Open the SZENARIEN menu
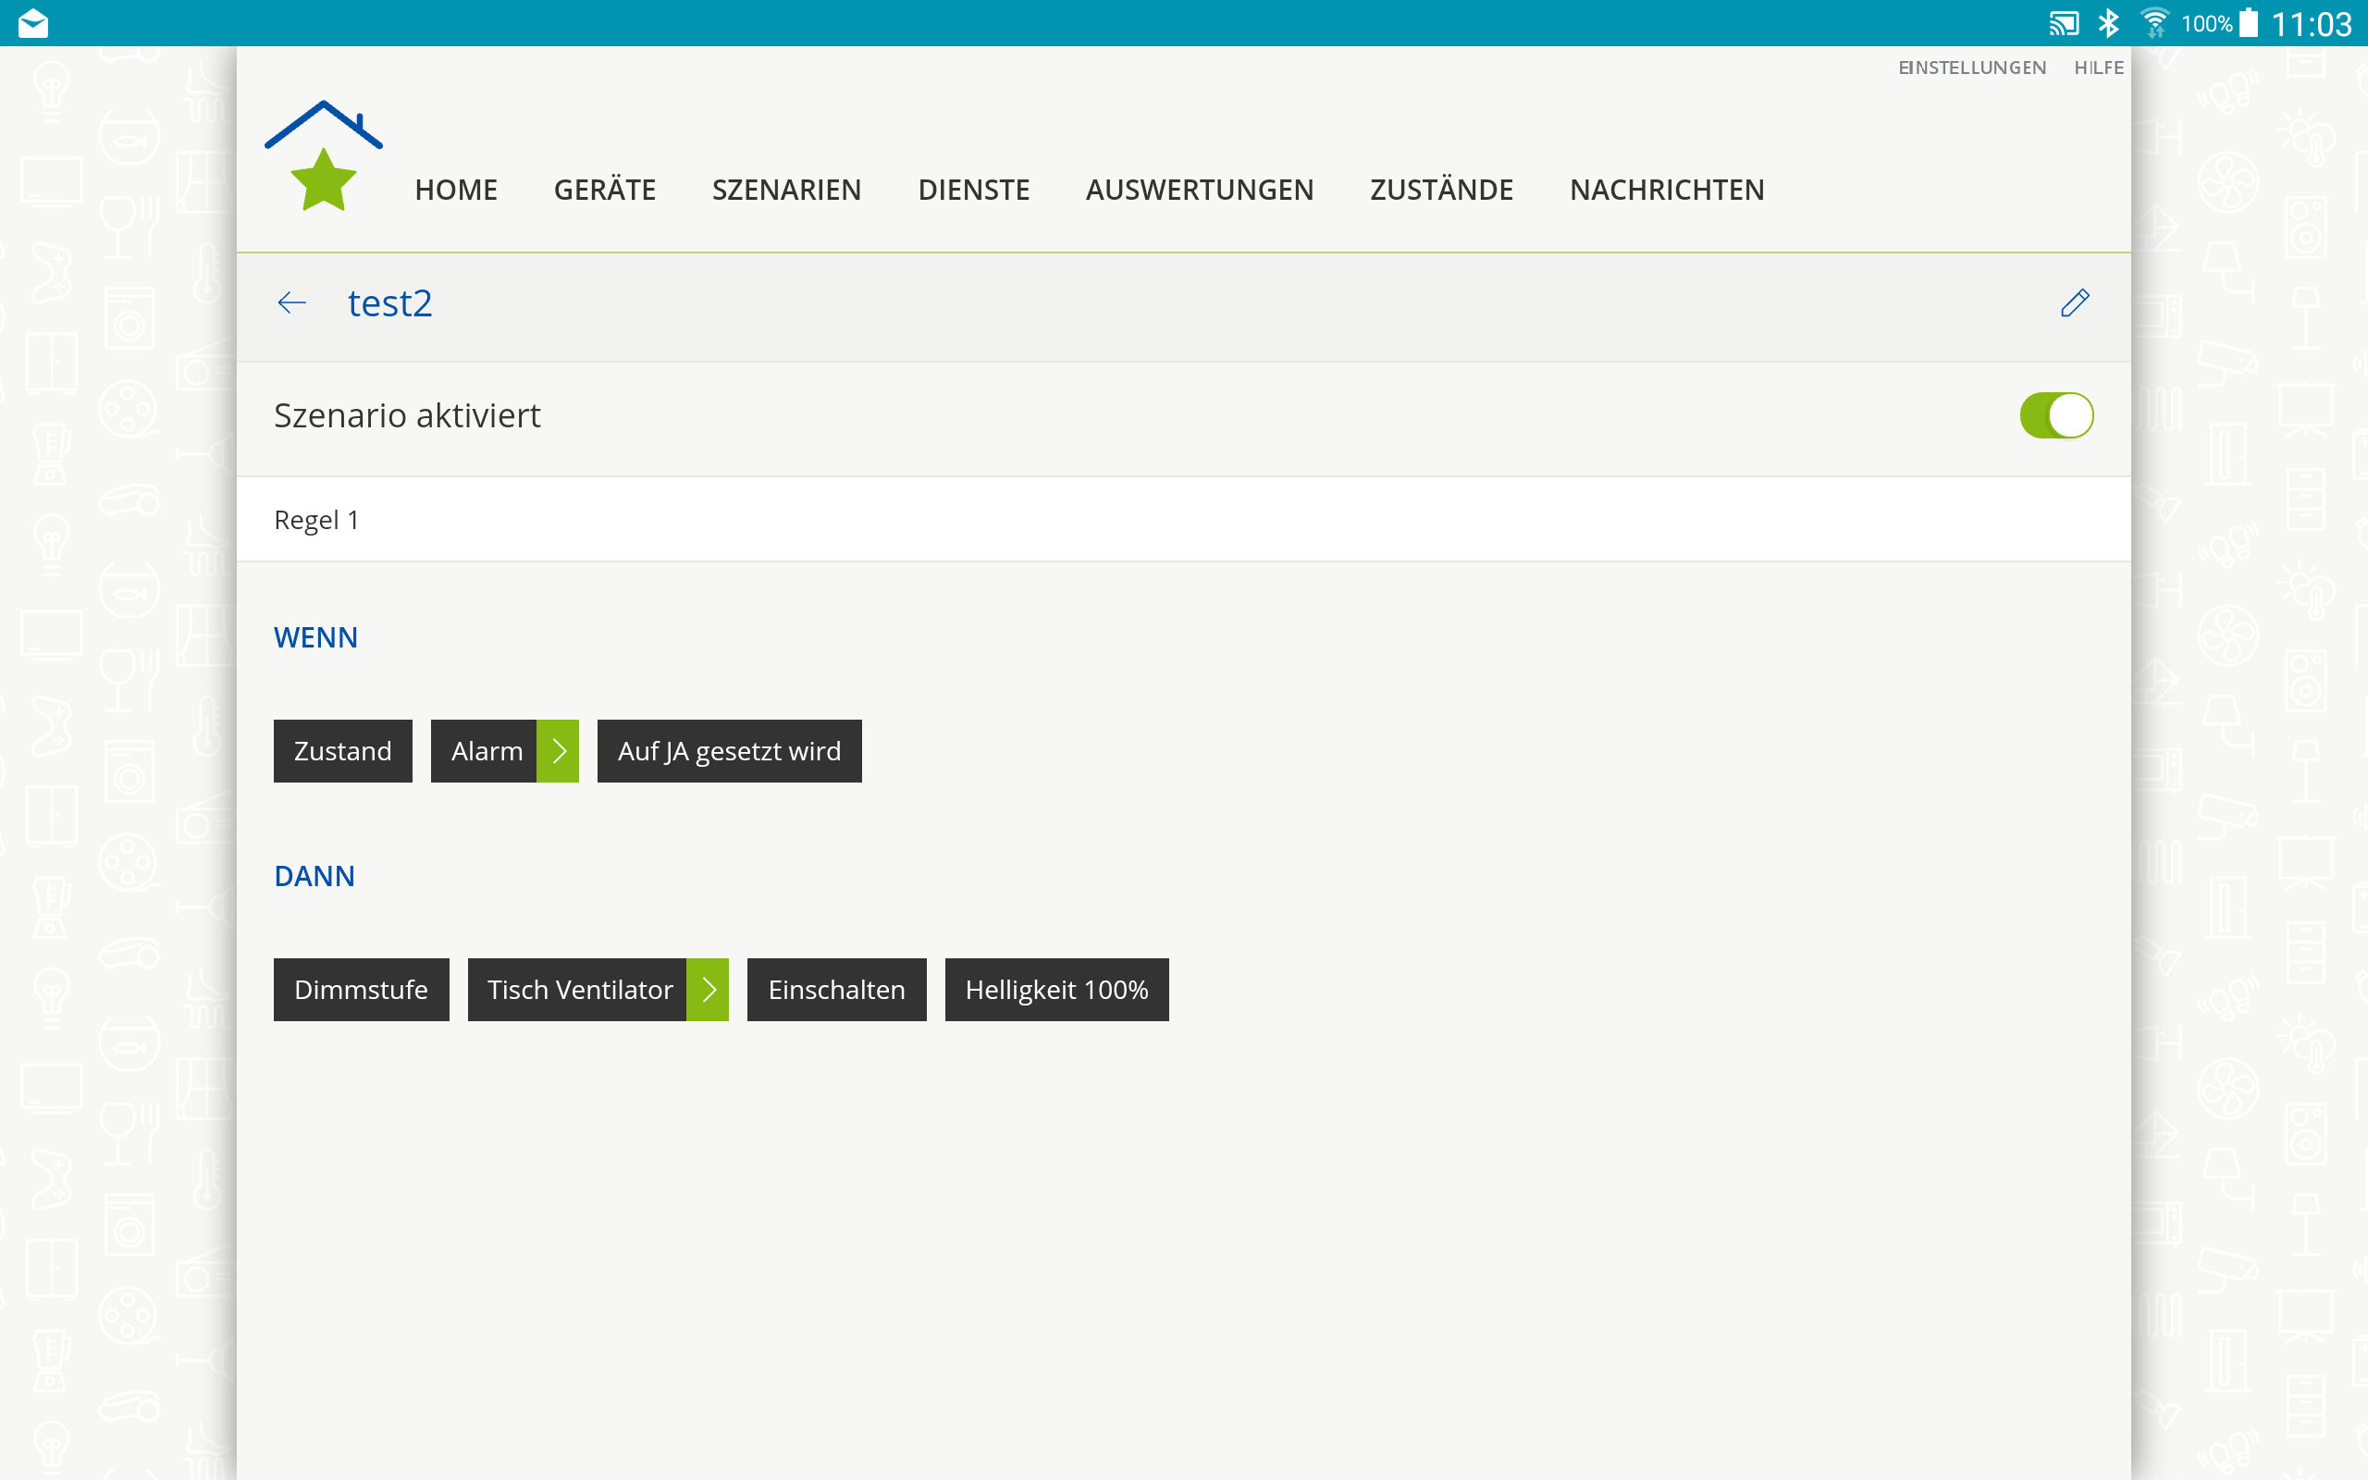The width and height of the screenshot is (2368, 1480). pyautogui.click(x=785, y=190)
